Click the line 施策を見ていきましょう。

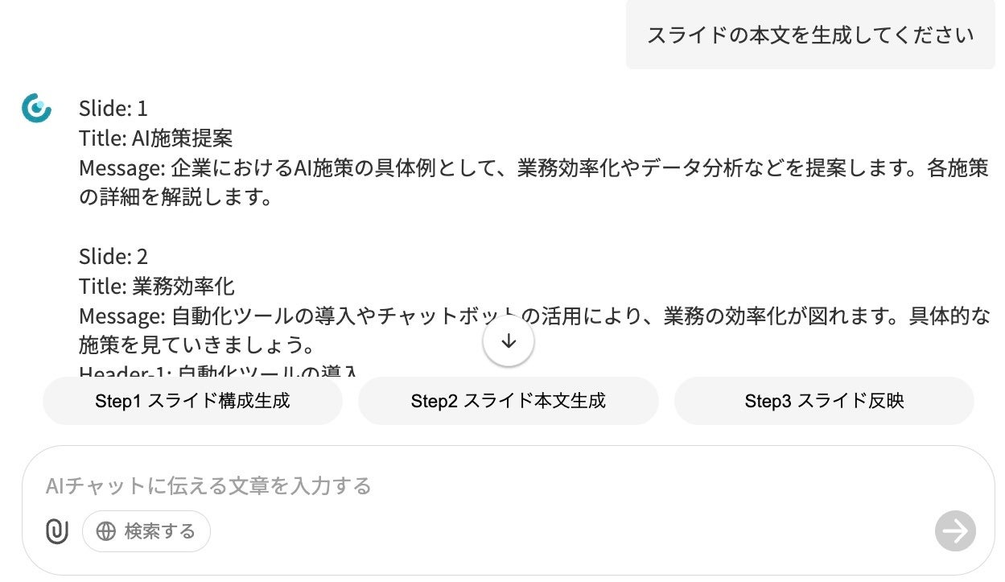coord(196,346)
